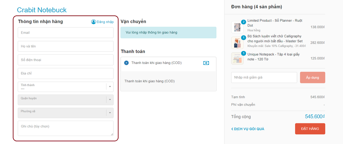Focus the Email input field
343x144 pixels.
coord(66,33)
